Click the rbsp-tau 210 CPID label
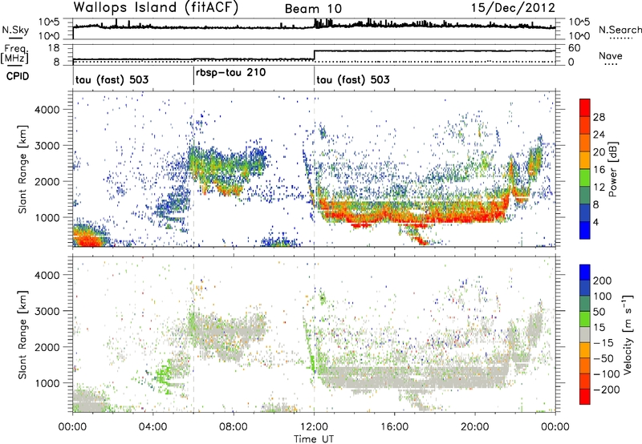Image resolution: width=642 pixels, height=444 pixels. pos(230,72)
